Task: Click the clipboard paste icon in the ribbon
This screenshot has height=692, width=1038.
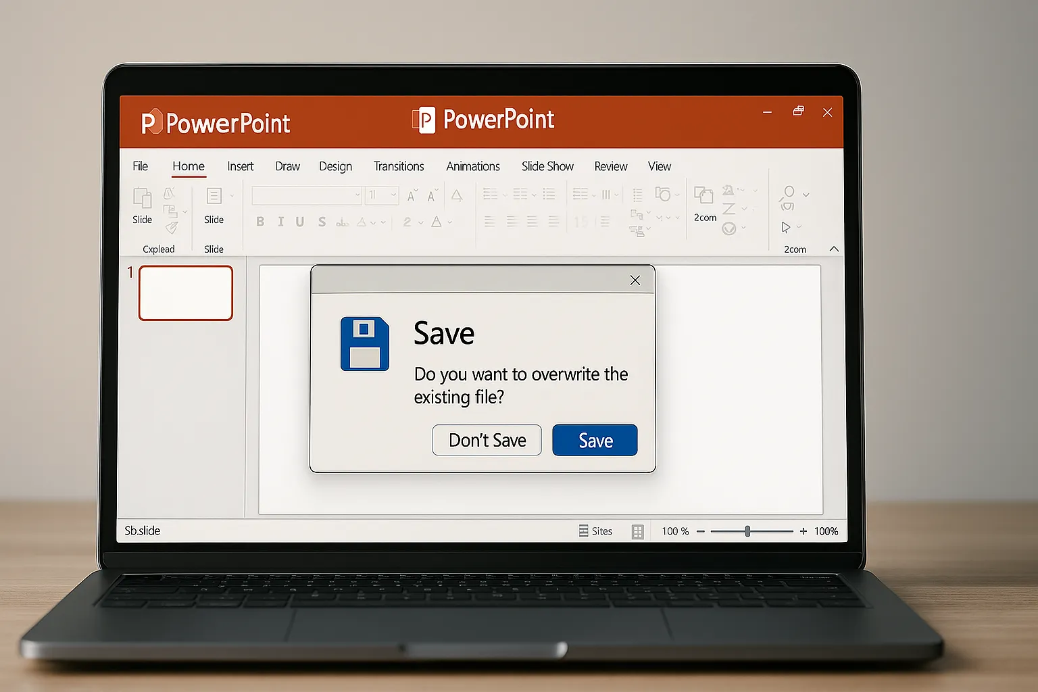Action: pos(143,197)
